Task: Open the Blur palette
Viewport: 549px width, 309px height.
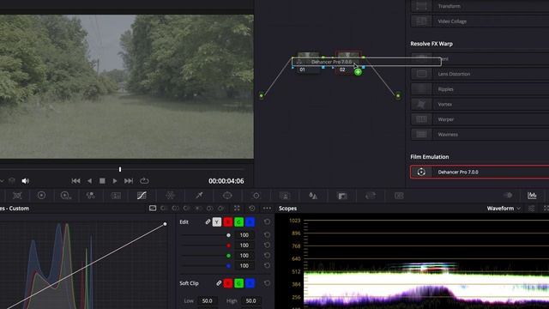Action: 313,196
